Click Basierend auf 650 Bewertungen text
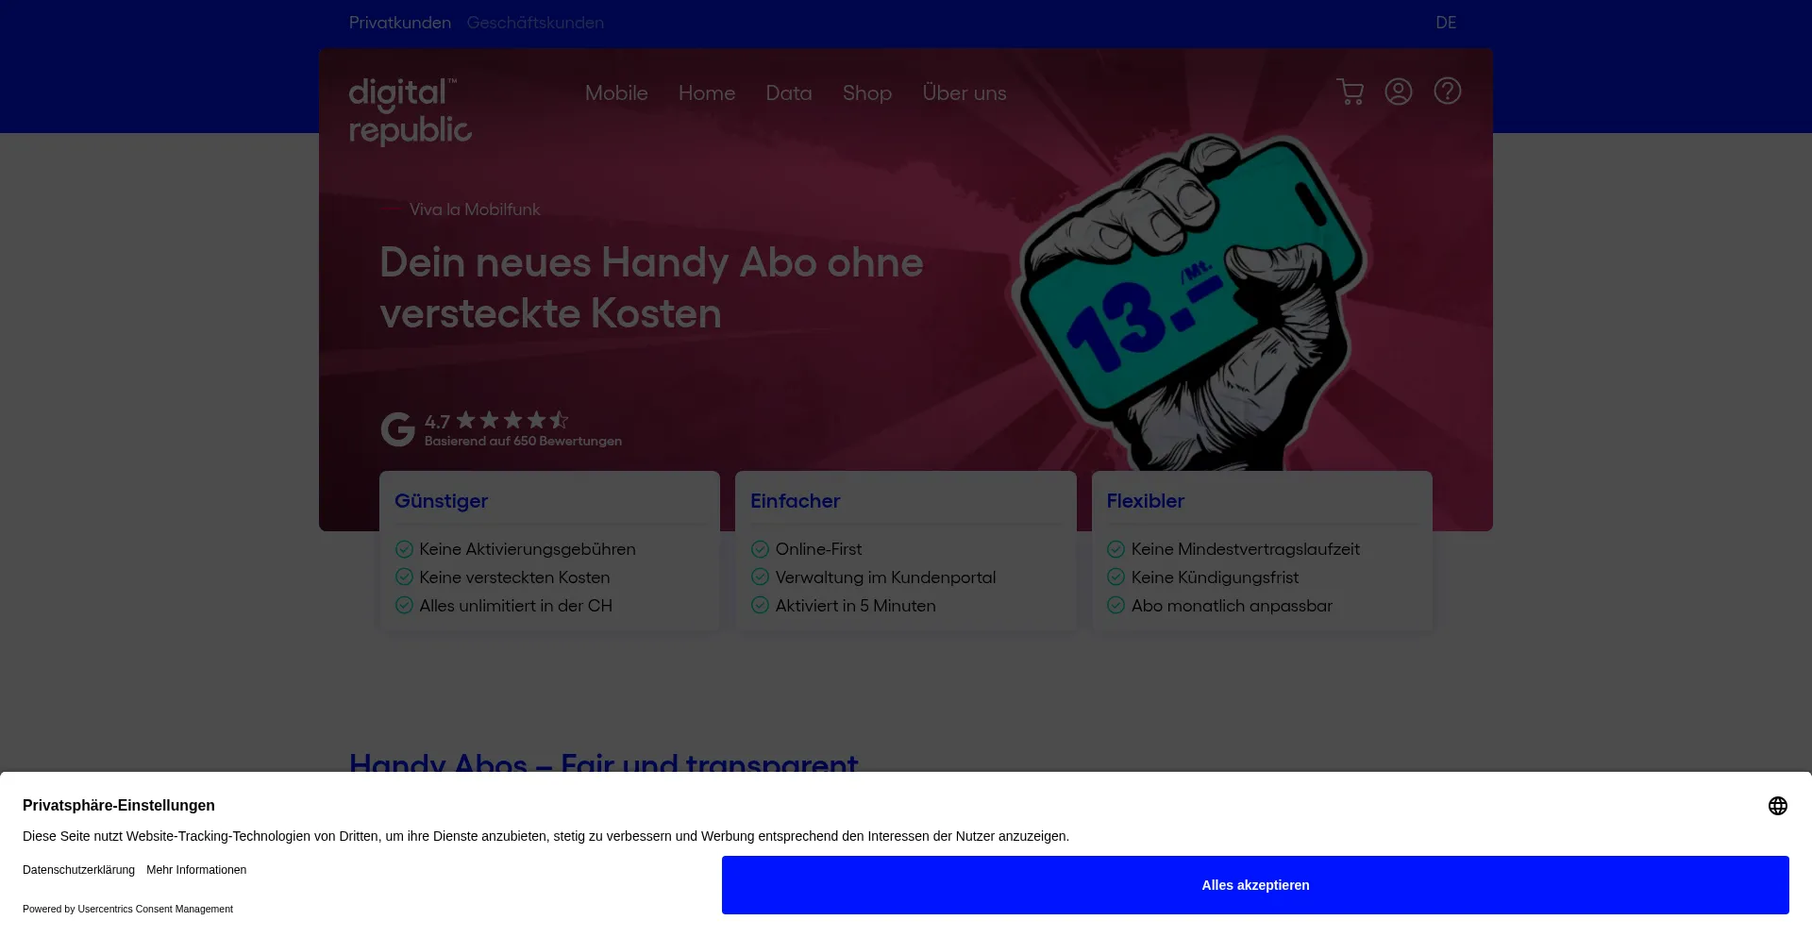This screenshot has width=1812, height=937. tap(523, 442)
